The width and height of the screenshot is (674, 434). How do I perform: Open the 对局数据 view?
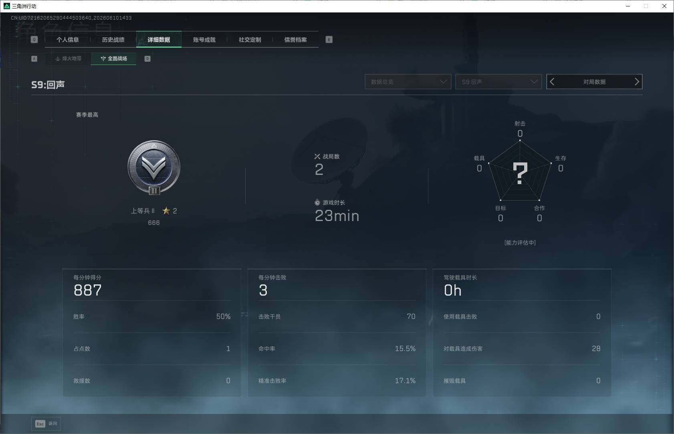click(594, 82)
